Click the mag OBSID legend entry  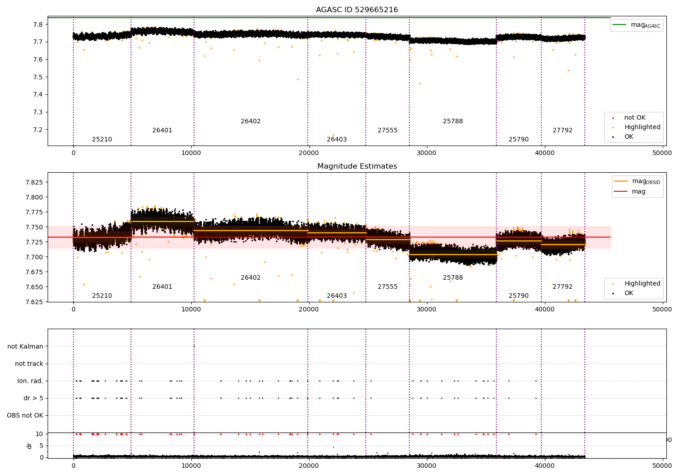click(636, 181)
